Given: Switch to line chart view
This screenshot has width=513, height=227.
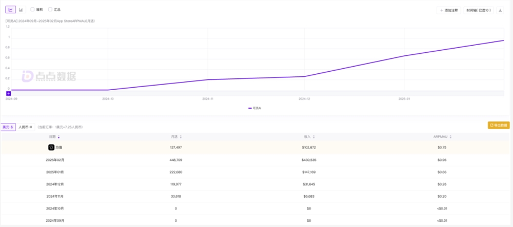Looking at the screenshot, I should [x=10, y=10].
